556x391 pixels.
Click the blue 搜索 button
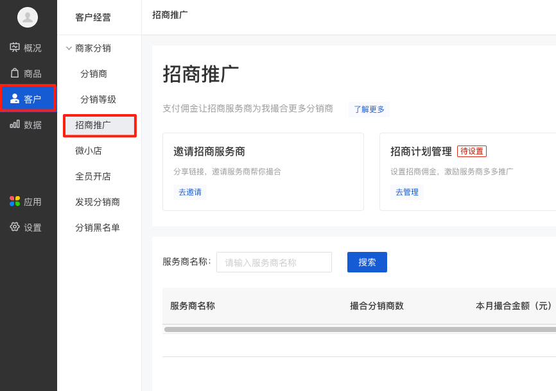[x=367, y=262]
